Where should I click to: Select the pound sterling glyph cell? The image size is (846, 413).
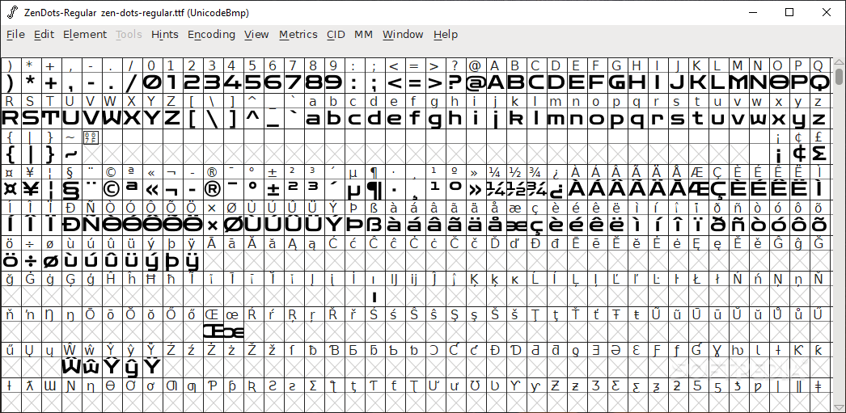819,154
